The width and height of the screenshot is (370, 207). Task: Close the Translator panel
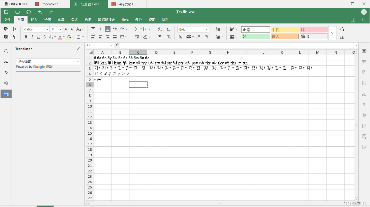click(78, 49)
